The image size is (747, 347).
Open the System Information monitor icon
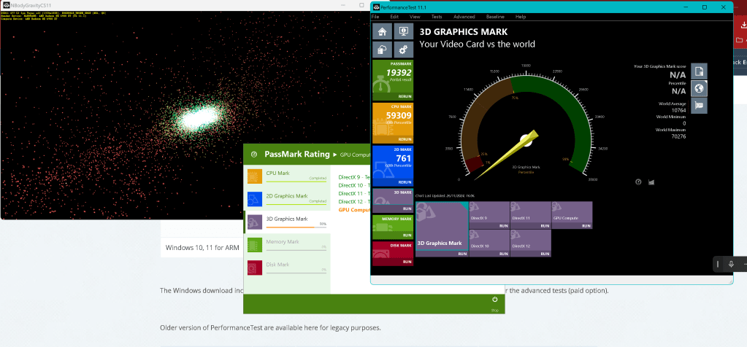coord(404,31)
